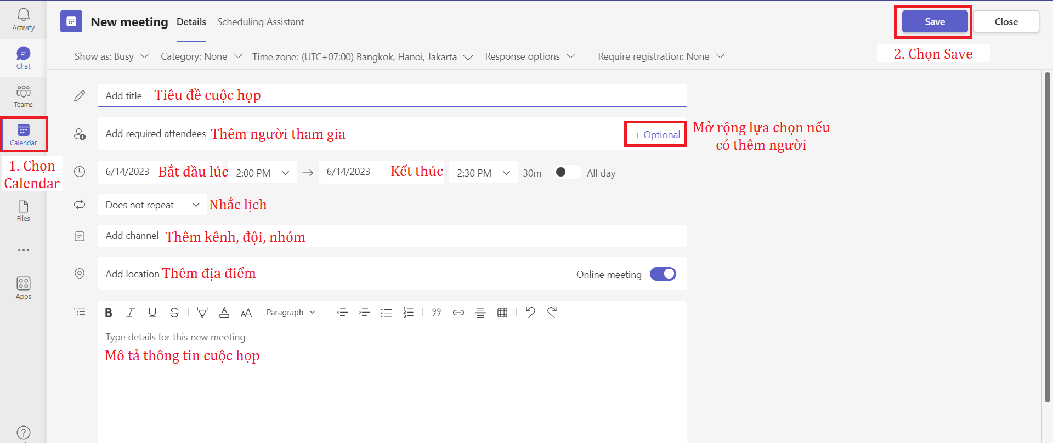Screen dimensions: 1053x443
Task: Open the Paragraph style dropdown
Action: coord(291,313)
